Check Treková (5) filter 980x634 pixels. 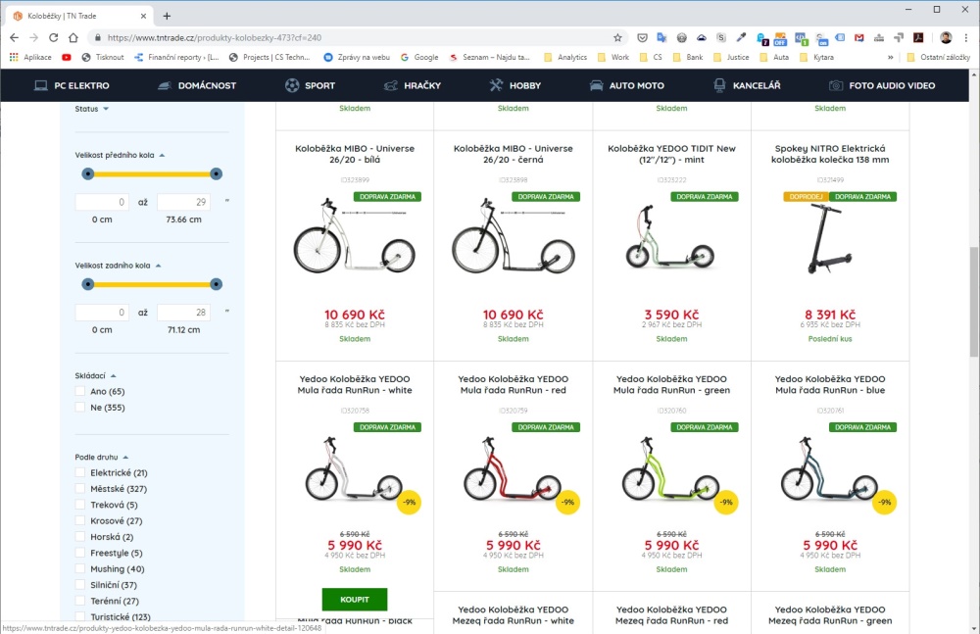click(80, 505)
